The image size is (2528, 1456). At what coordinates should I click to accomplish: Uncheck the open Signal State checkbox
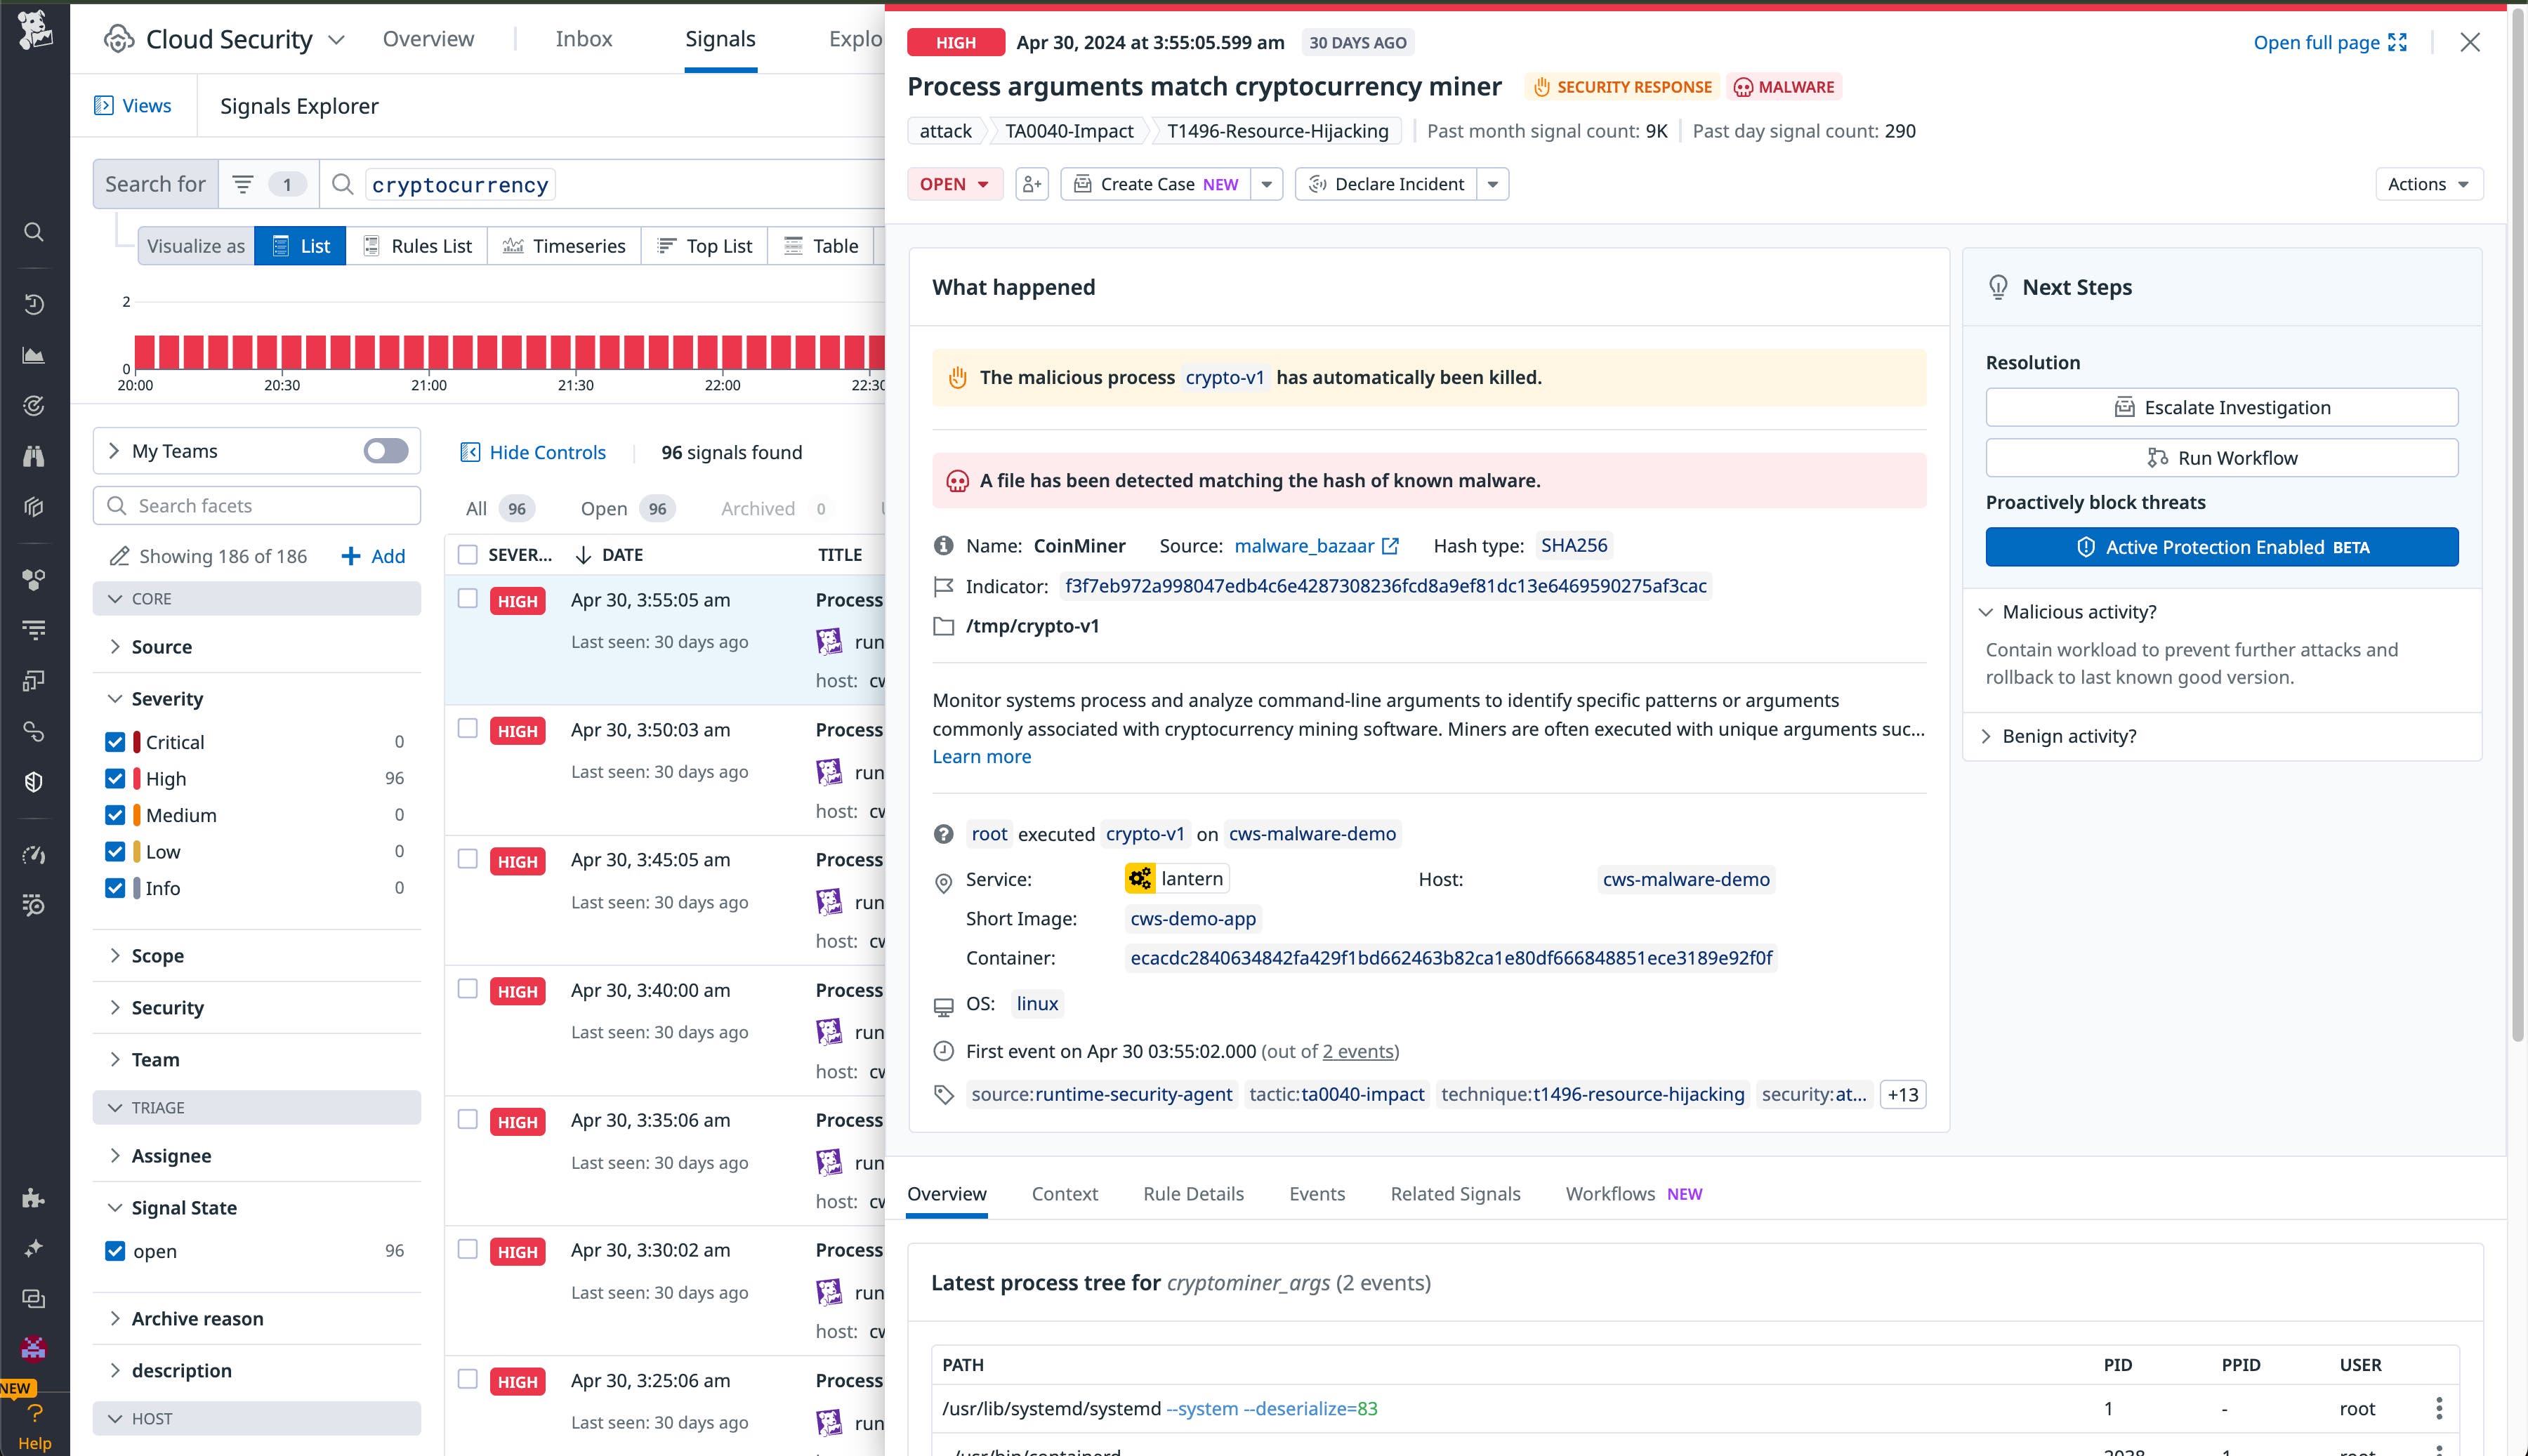pyautogui.click(x=116, y=1250)
